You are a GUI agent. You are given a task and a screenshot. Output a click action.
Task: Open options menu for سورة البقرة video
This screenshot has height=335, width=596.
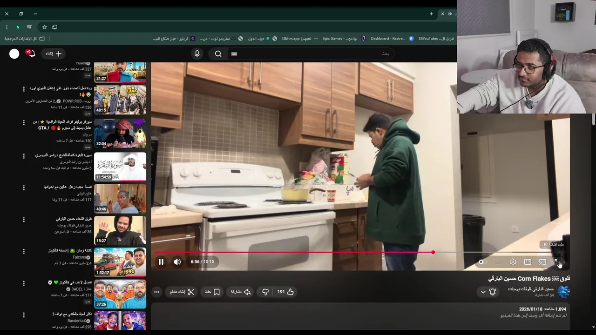[24, 156]
